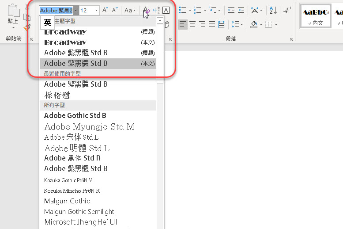Viewport: 343px width, 229px height.
Task: Choose Broadway (標題) theme font
Action: (98, 32)
